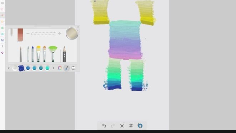Undo the last brush stroke
Image resolution: width=236 pixels, height=133 pixels.
coord(104,126)
